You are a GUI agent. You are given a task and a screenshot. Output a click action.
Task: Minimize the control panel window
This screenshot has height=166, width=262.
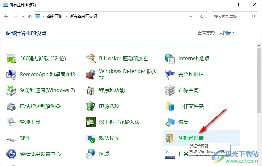pyautogui.click(x=226, y=5)
